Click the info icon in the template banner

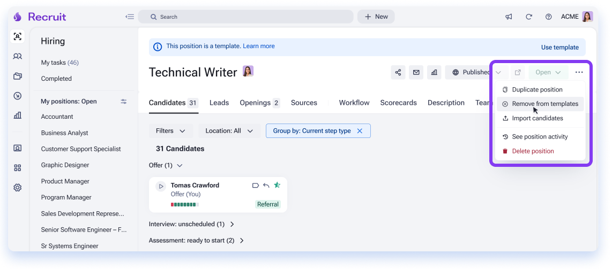pyautogui.click(x=158, y=47)
